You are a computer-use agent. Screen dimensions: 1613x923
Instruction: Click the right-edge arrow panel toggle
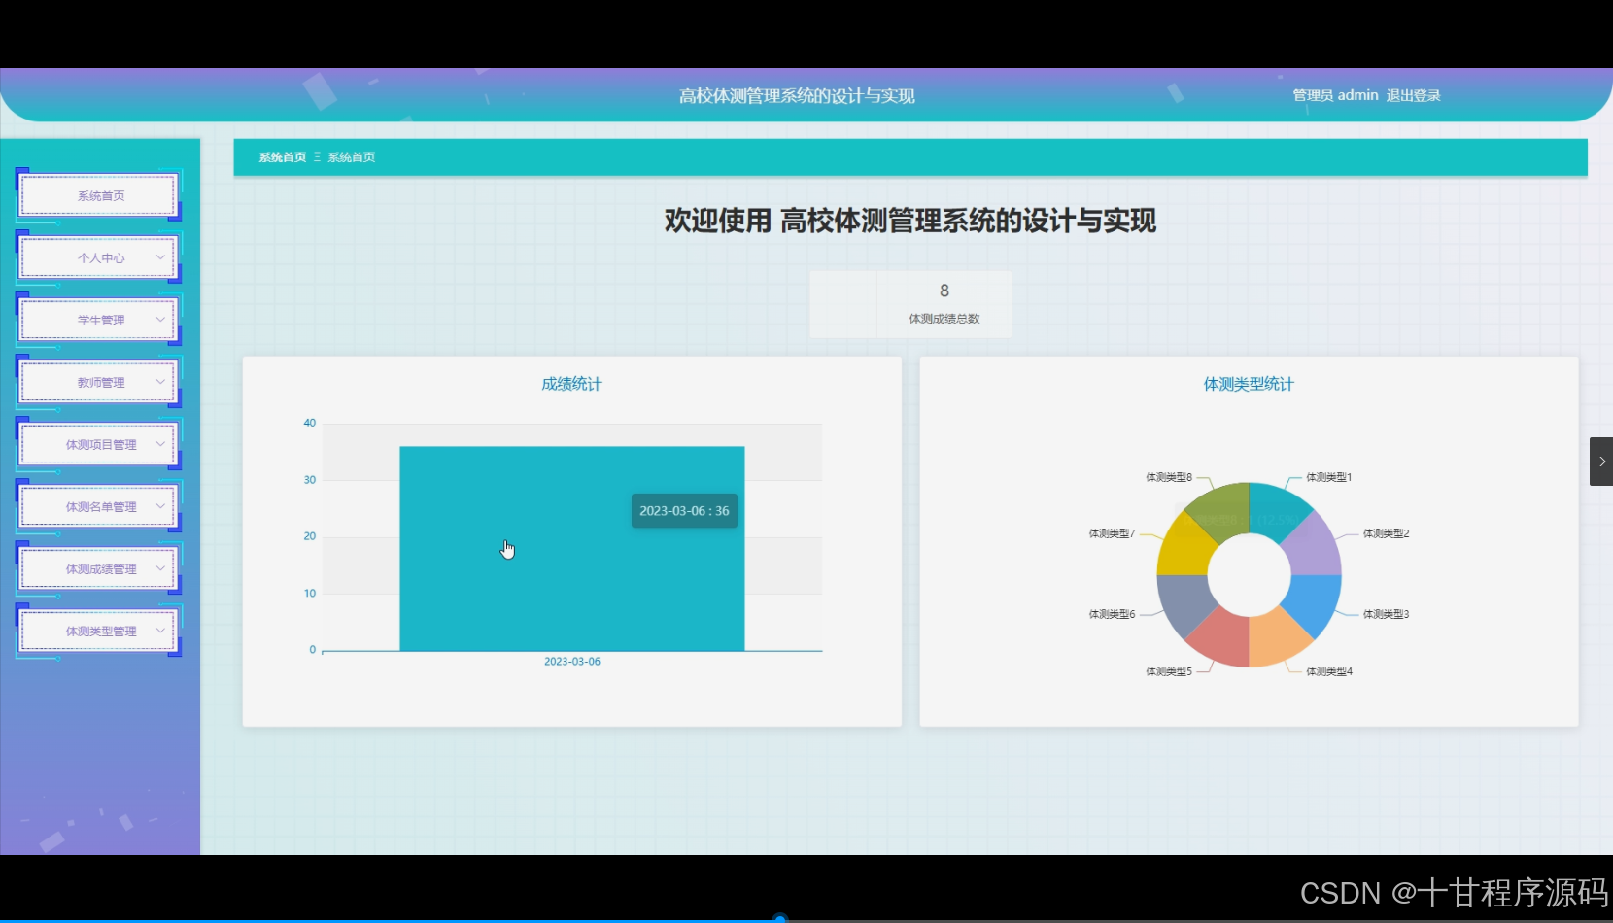pyautogui.click(x=1601, y=461)
